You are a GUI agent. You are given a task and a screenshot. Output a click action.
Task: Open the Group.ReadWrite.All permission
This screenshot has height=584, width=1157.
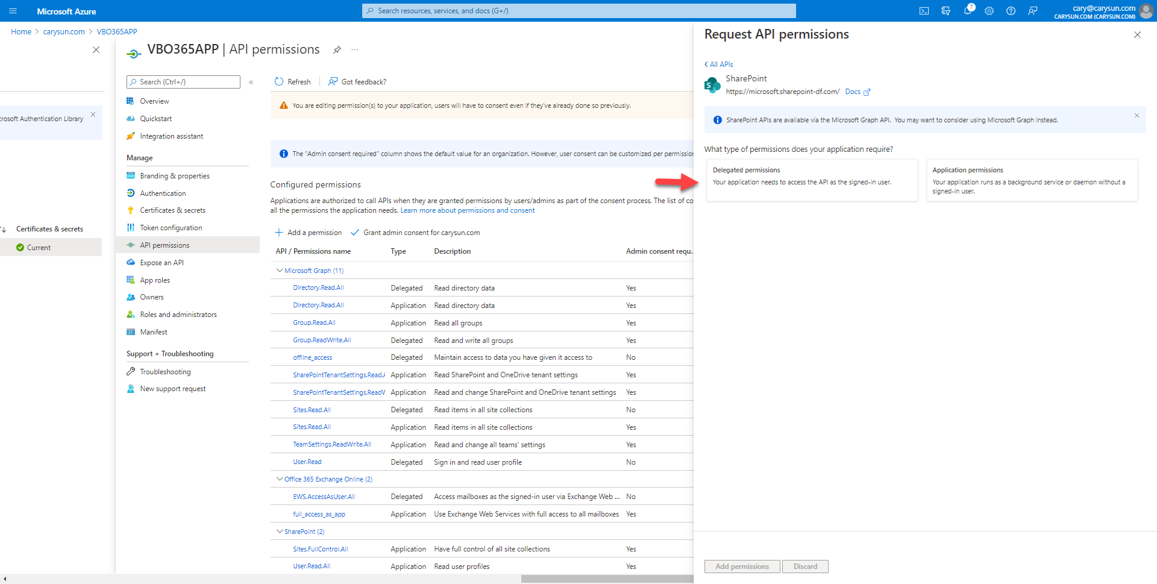(322, 341)
